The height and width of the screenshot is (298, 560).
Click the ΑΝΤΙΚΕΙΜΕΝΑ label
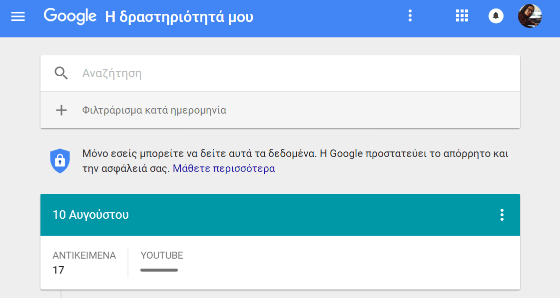tap(84, 255)
